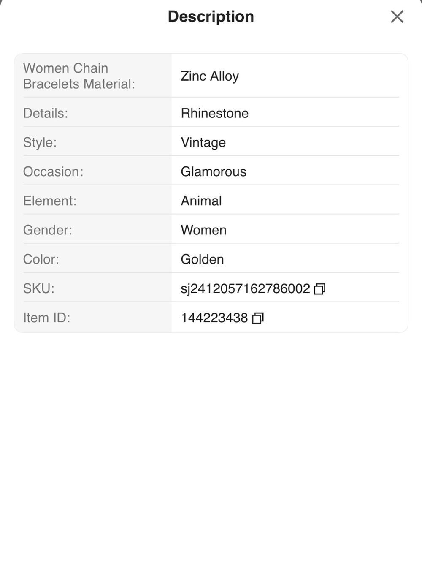Copy the Item ID
The width and height of the screenshot is (422, 563).
pyautogui.click(x=258, y=318)
